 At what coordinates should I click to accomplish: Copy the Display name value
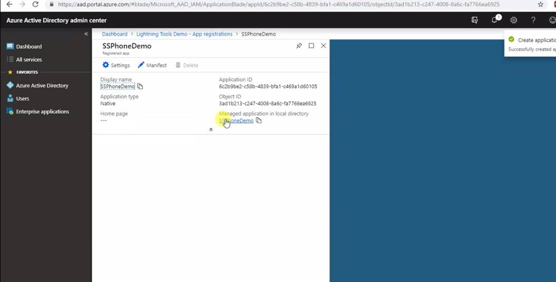coord(140,86)
